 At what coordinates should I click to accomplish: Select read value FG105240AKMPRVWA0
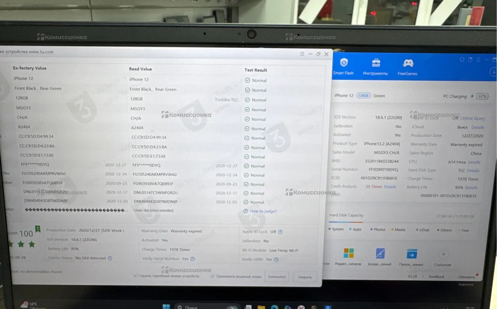[155, 175]
